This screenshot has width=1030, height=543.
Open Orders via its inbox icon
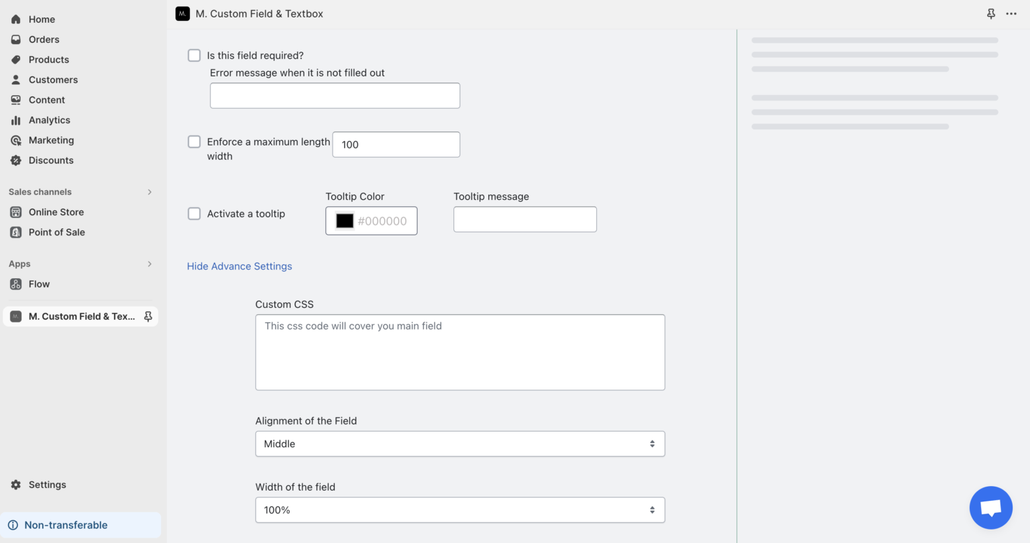[16, 40]
